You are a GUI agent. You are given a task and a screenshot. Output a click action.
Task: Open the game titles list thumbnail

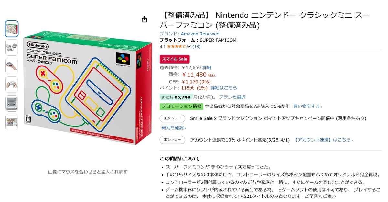click(12, 122)
